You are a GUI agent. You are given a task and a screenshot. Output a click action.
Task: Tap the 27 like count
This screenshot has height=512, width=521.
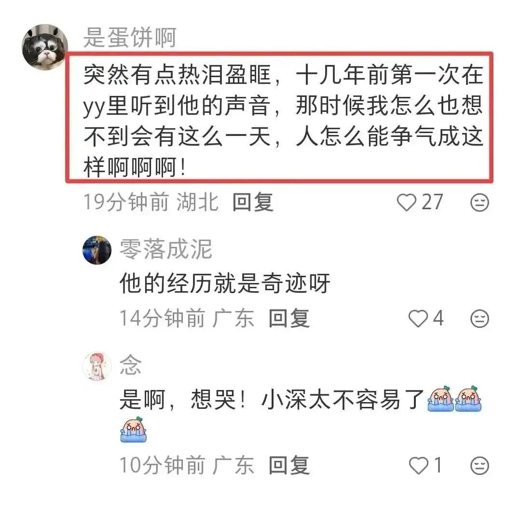[x=432, y=202]
